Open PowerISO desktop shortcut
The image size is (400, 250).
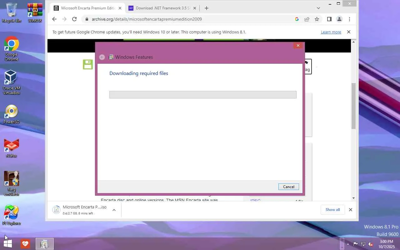point(12,114)
